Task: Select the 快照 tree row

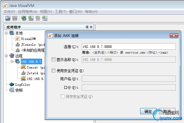Action: click(19, 90)
